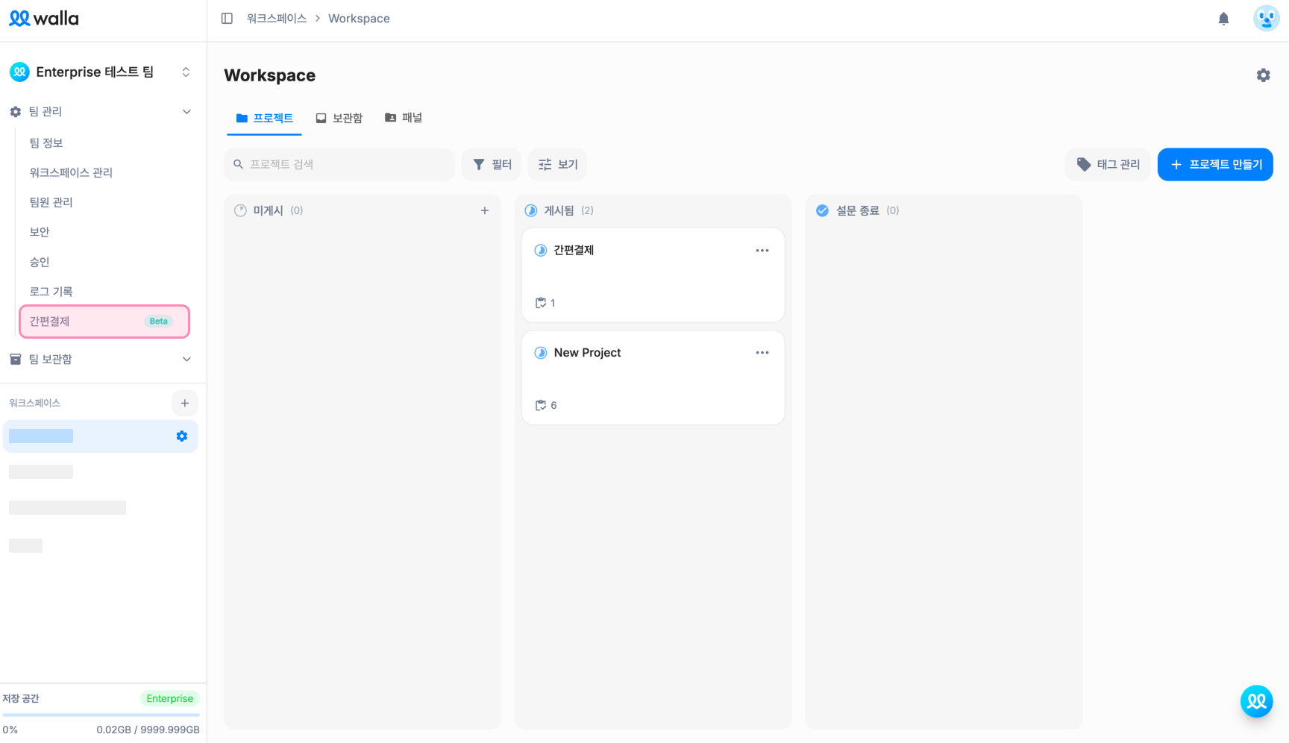Open the 필터 filter button
1289x743 pixels.
pyautogui.click(x=492, y=165)
